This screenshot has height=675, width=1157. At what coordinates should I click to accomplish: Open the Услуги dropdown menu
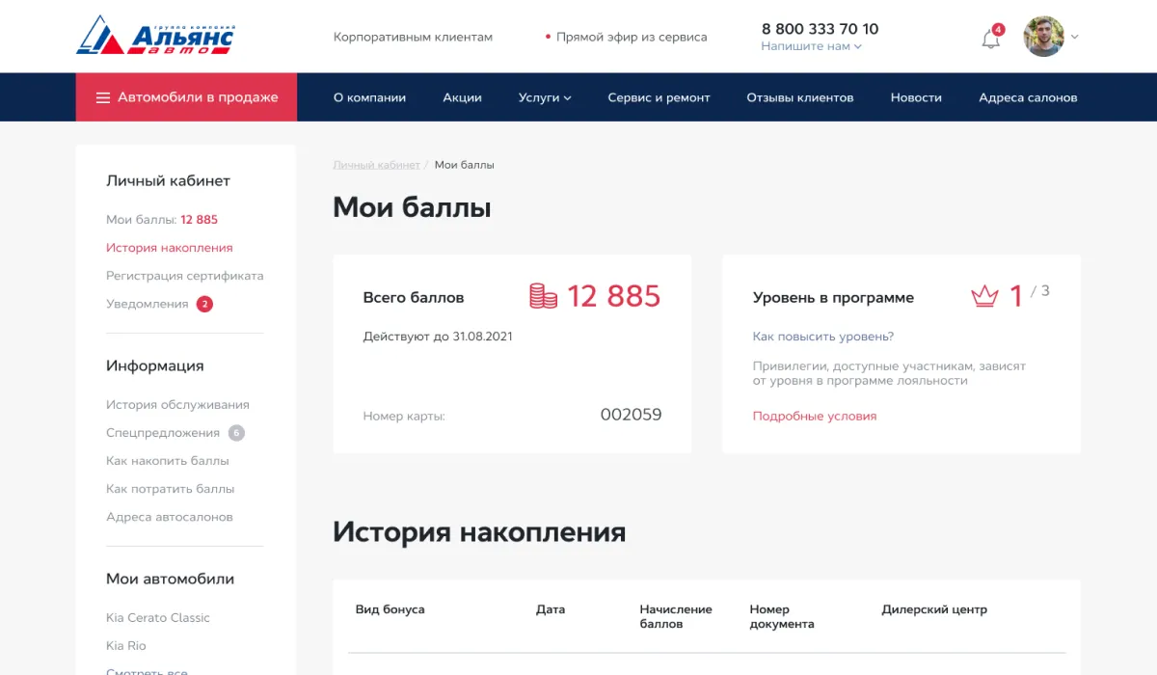pos(545,97)
